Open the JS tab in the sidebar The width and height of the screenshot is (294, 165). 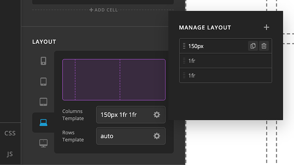tap(10, 154)
